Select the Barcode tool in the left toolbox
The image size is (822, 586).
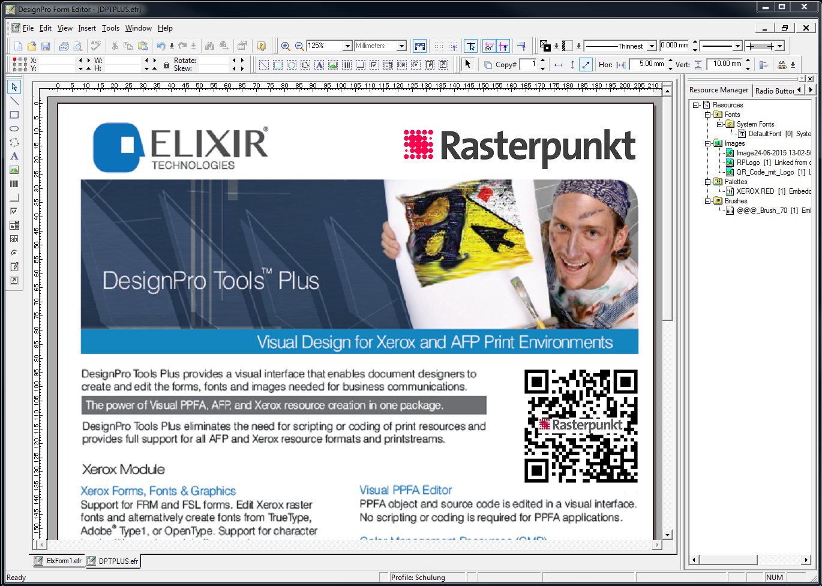click(x=14, y=184)
